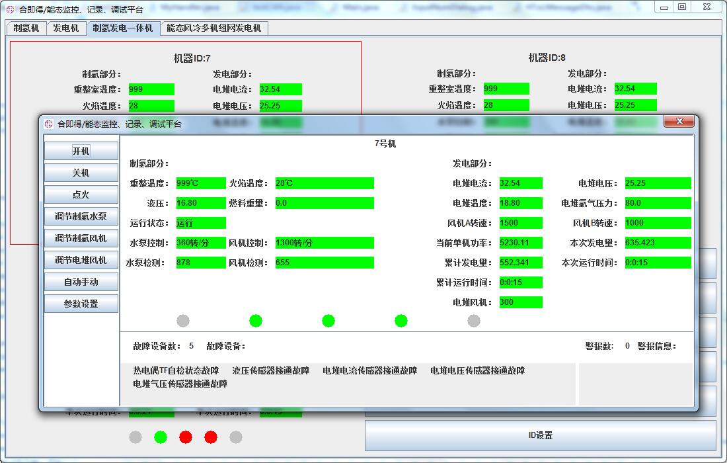
Task: Trigger the 点火 ignition button
Action: pyautogui.click(x=81, y=194)
